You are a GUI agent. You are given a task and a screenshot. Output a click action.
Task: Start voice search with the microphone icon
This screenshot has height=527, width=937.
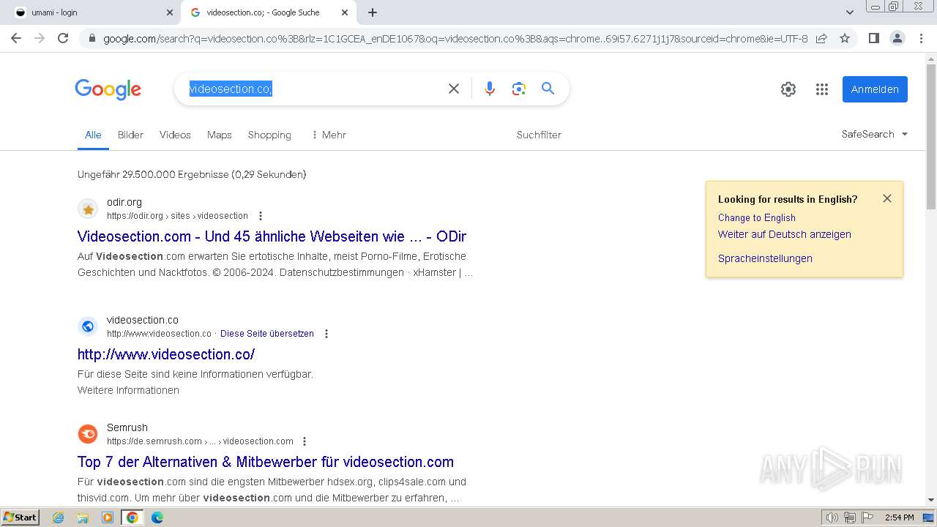click(490, 89)
